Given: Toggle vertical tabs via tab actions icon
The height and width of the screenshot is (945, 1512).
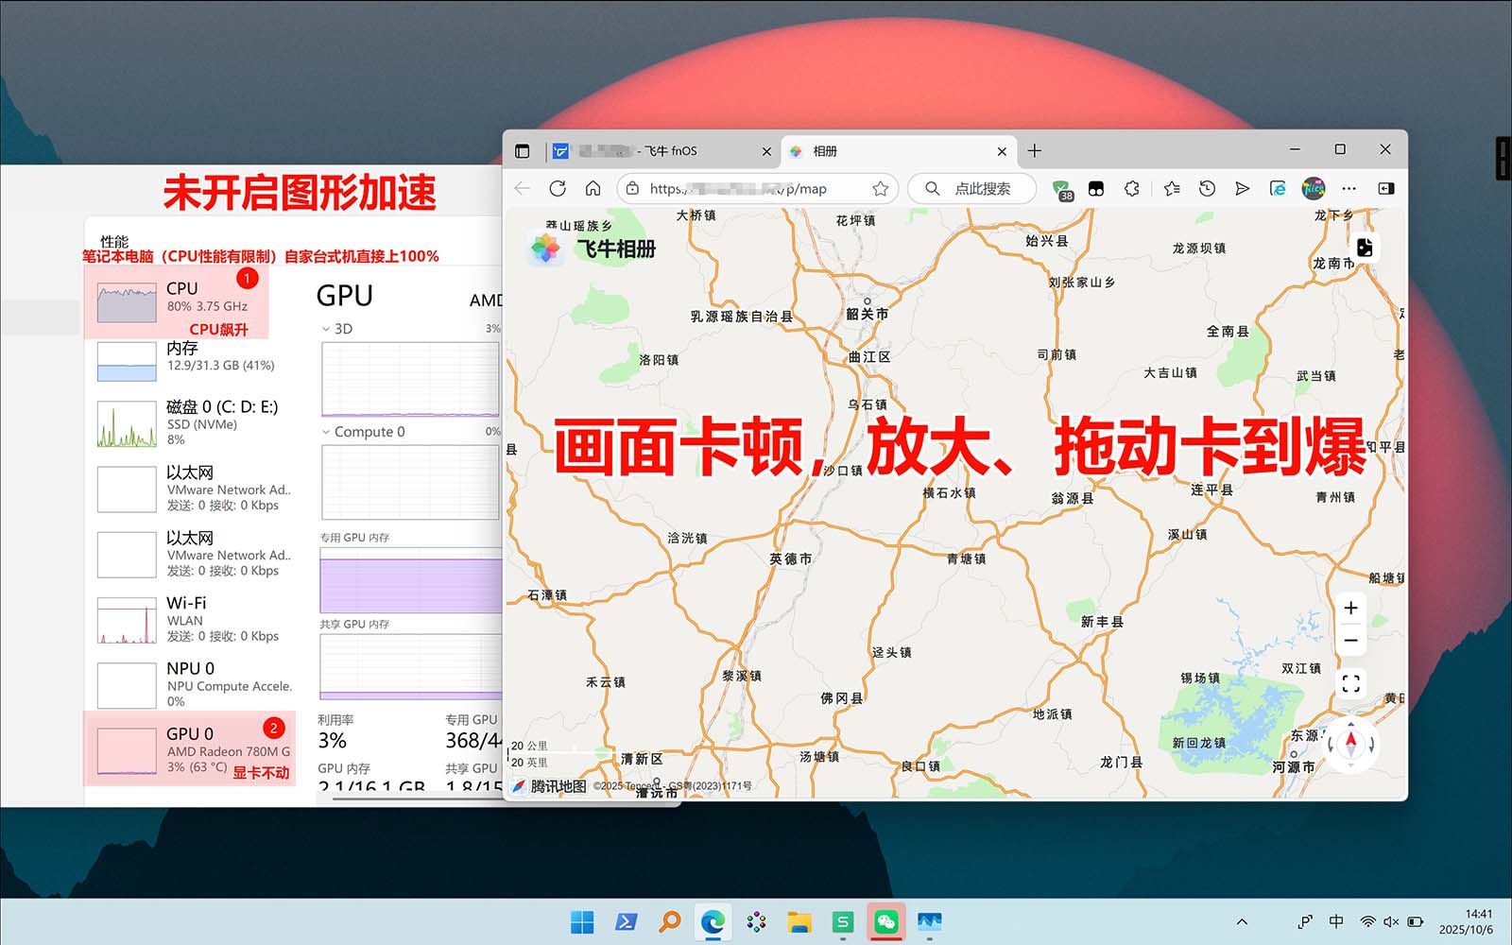Looking at the screenshot, I should 523,151.
